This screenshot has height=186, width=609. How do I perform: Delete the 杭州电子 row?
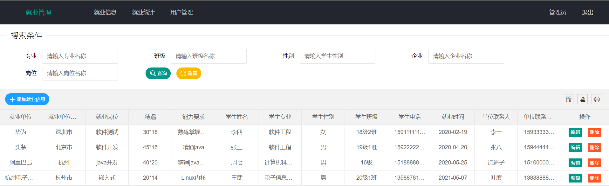click(594, 178)
